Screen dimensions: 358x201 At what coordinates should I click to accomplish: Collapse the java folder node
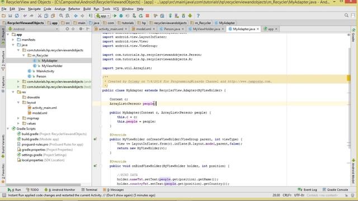13,45
